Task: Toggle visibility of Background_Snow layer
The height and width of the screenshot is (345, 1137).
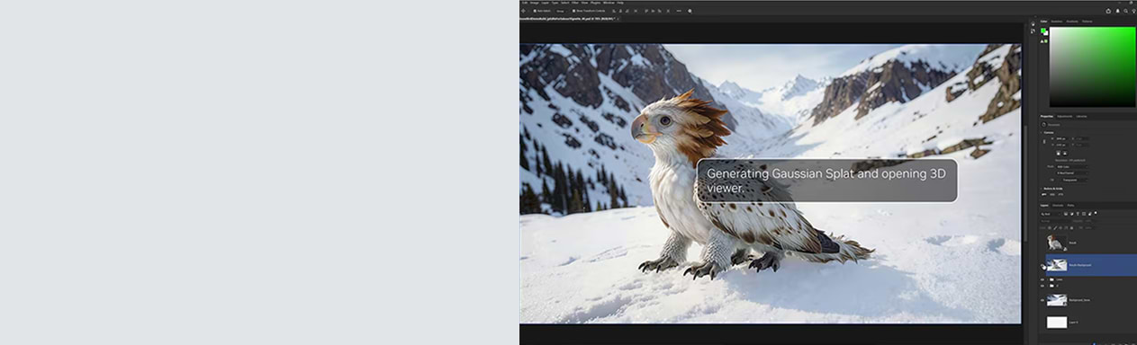Action: click(1042, 300)
